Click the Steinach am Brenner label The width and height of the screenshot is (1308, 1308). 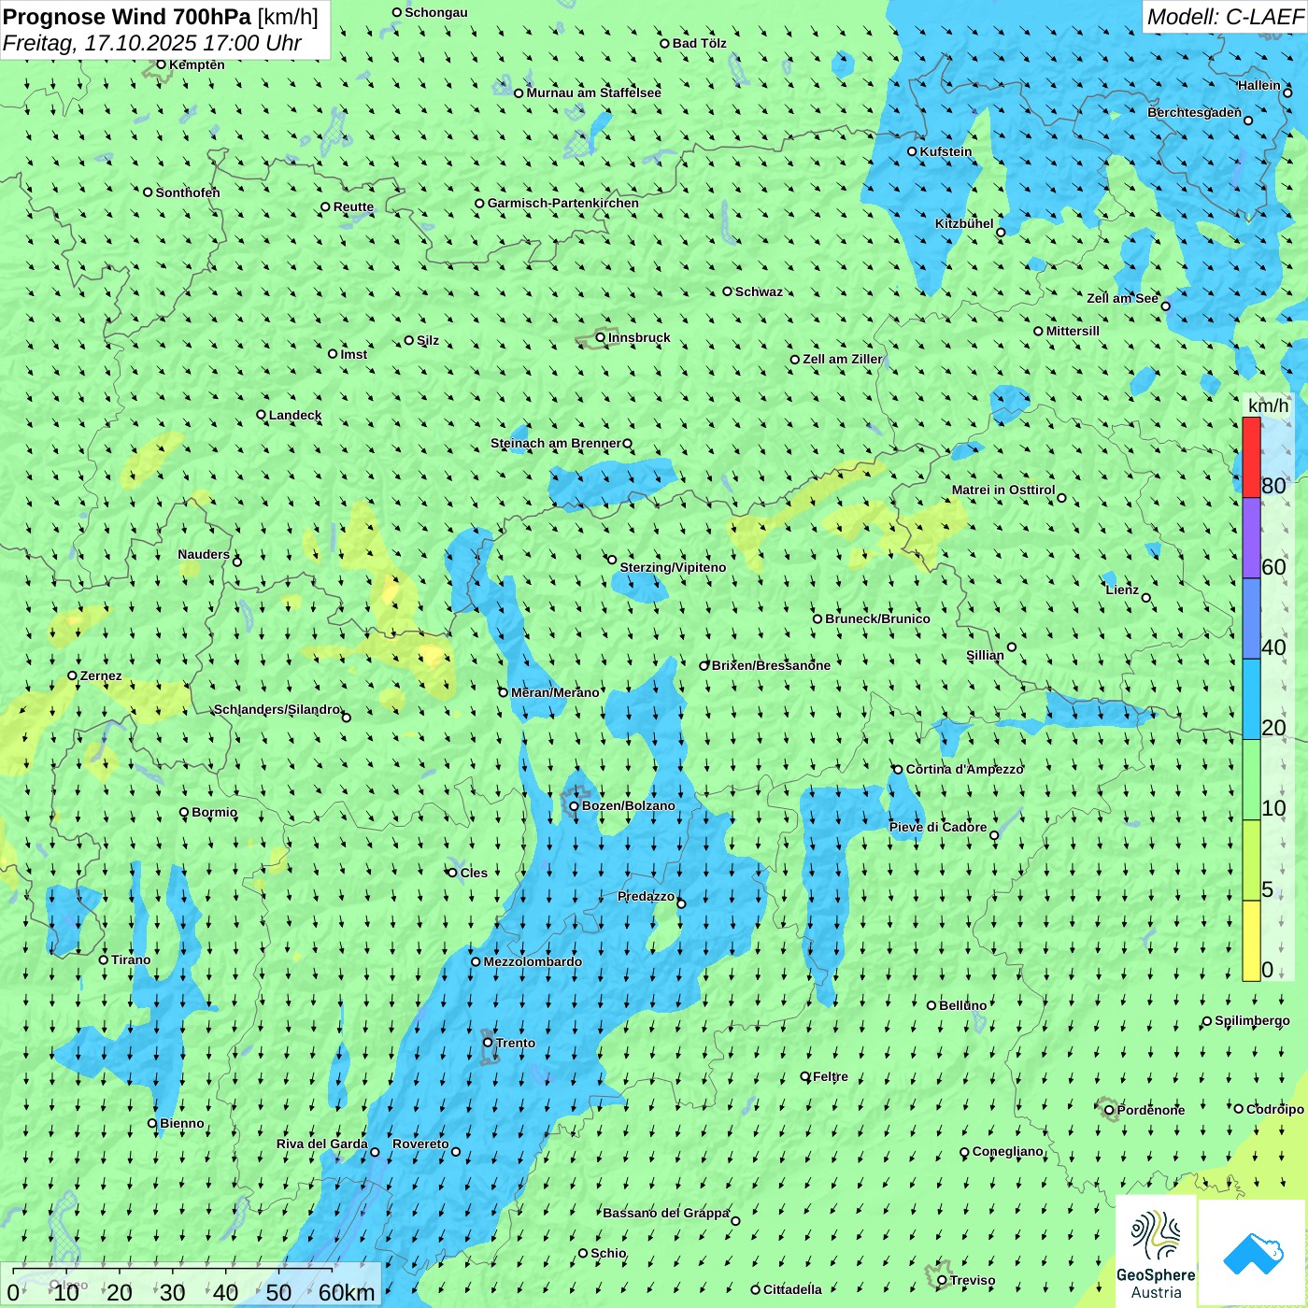pos(556,443)
